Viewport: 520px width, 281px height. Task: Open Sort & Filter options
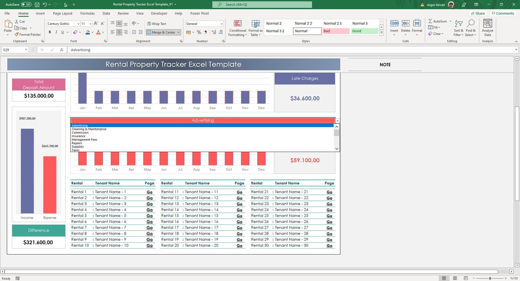click(458, 27)
